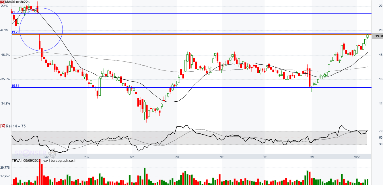Click the -6.9% change label
Image resolution: width=383 pixels, height=185 pixels.
pyautogui.click(x=4, y=30)
